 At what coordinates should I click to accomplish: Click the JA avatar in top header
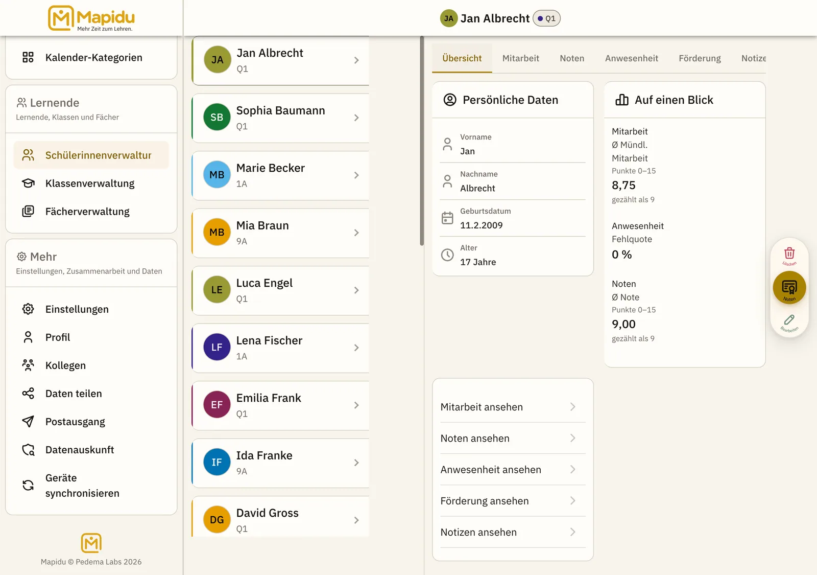[x=449, y=18]
